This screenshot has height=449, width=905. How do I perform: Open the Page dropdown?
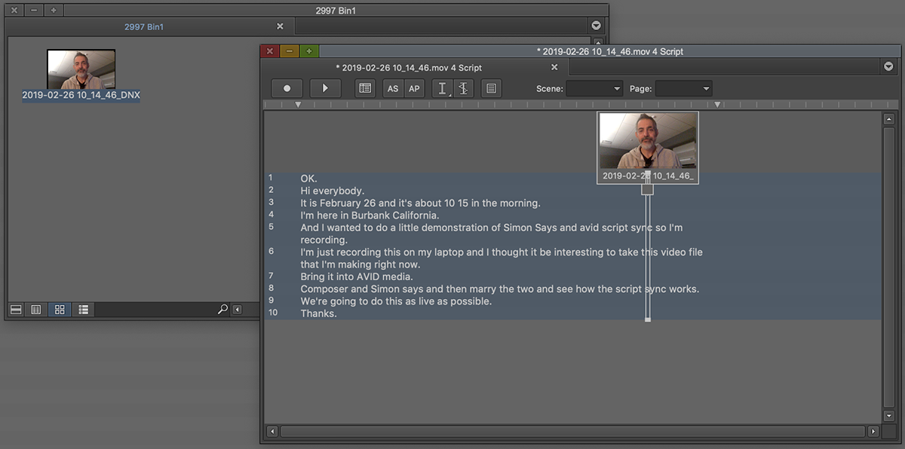pyautogui.click(x=683, y=88)
